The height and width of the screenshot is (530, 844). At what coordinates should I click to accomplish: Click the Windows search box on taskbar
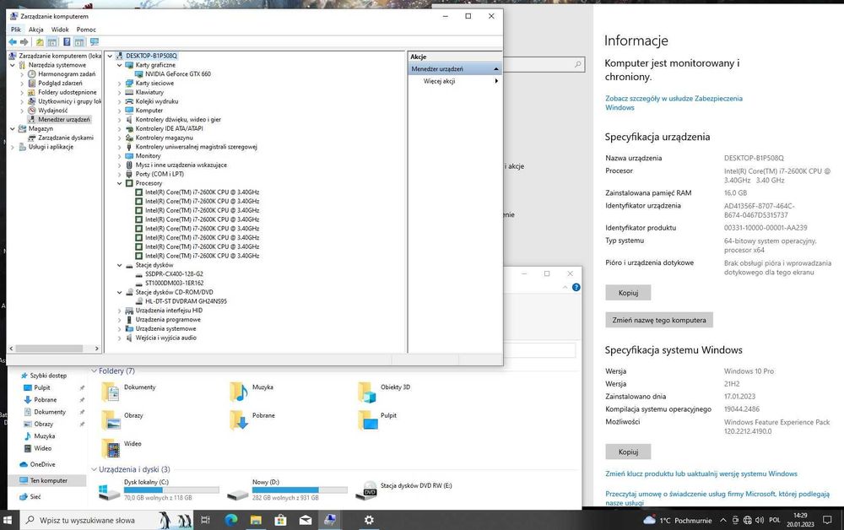(x=89, y=520)
